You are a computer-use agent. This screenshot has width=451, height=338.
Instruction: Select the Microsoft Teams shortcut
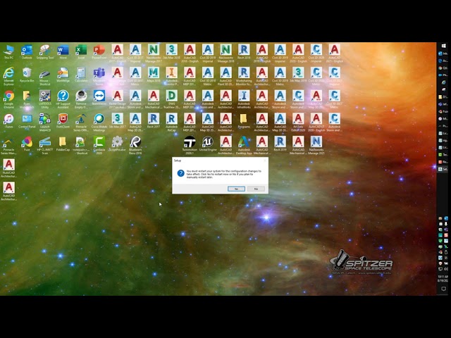pos(99,77)
